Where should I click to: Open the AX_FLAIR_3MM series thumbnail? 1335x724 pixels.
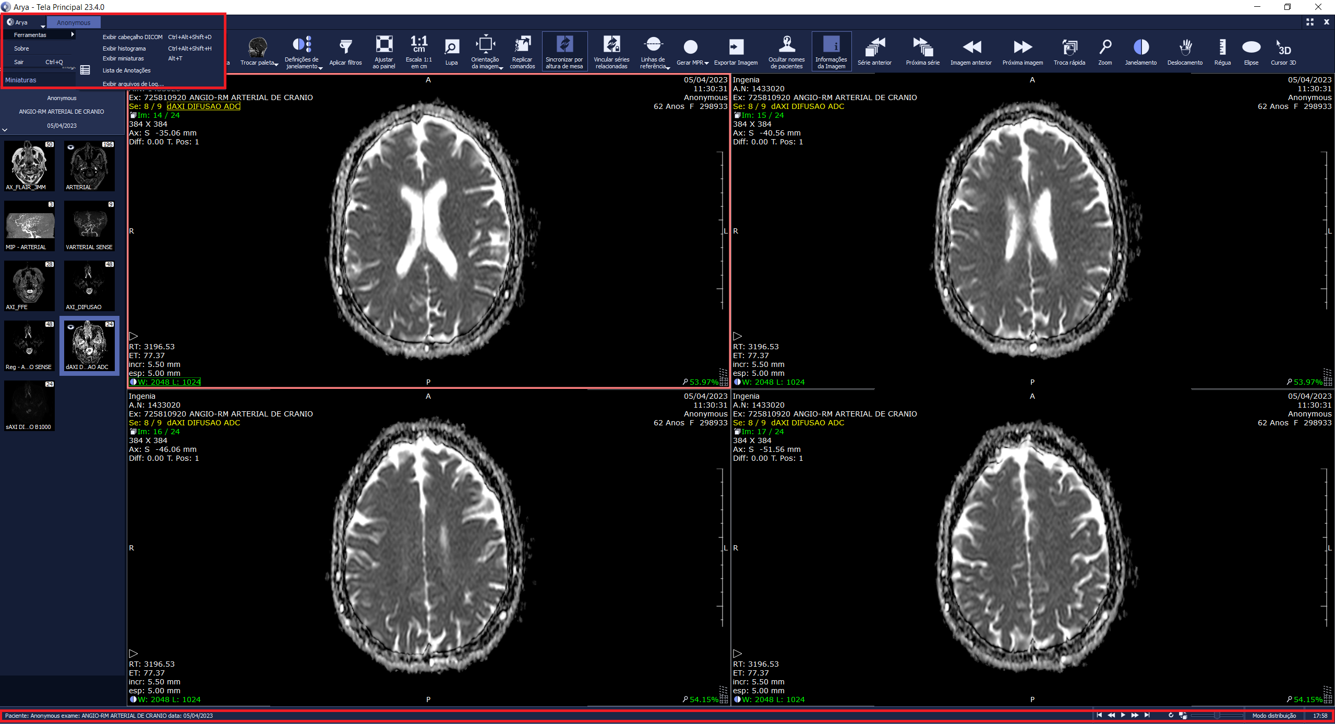coord(30,166)
